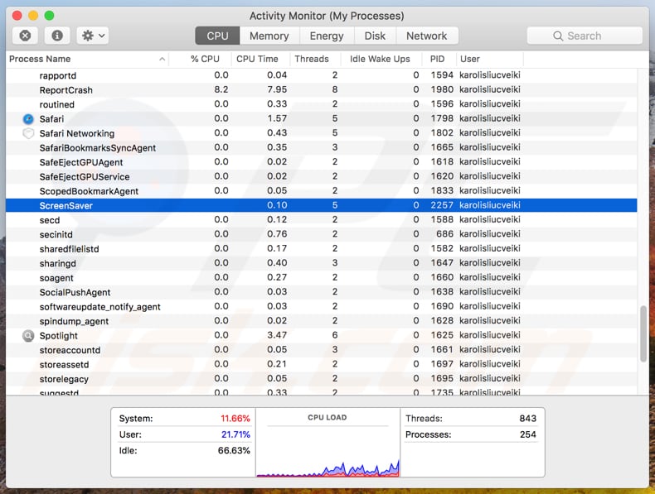Toggle sort arrow on Process Name column
Image resolution: width=655 pixels, height=494 pixels.
162,60
